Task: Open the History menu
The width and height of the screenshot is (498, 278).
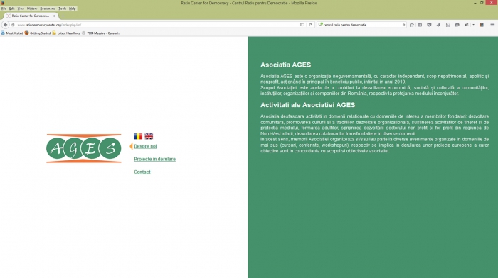Action: pyautogui.click(x=32, y=9)
